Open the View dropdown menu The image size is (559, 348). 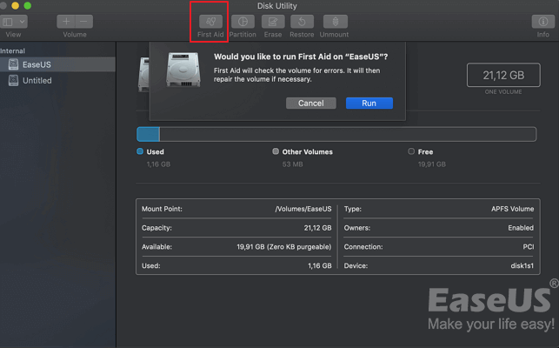22,21
